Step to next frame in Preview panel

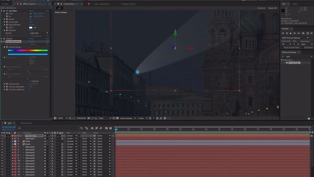pos(294,33)
